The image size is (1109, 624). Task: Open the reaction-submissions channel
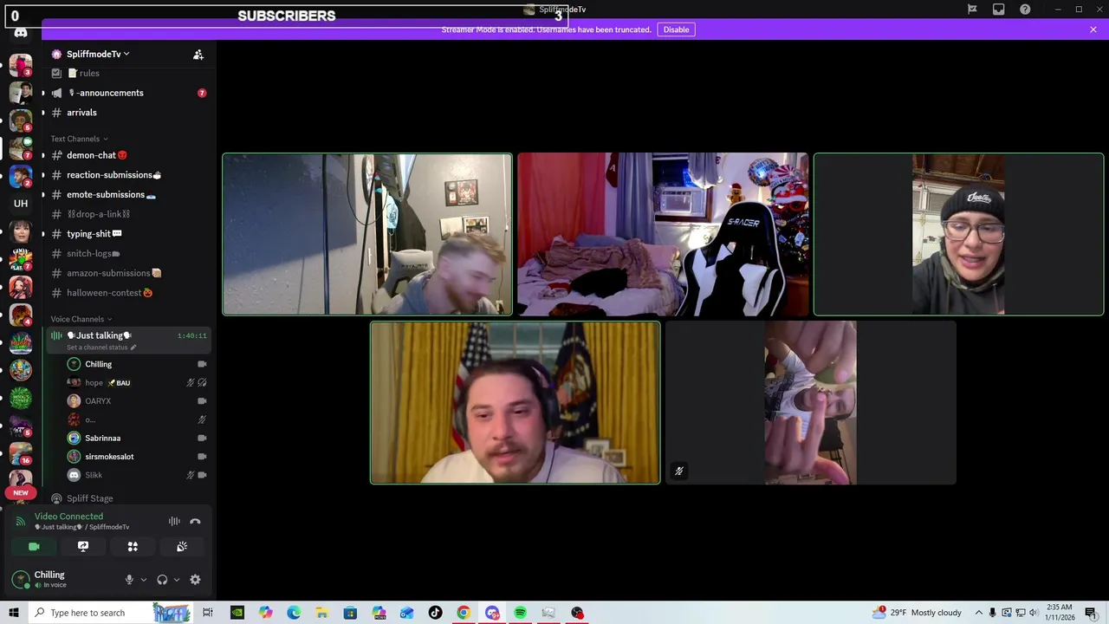point(128,175)
